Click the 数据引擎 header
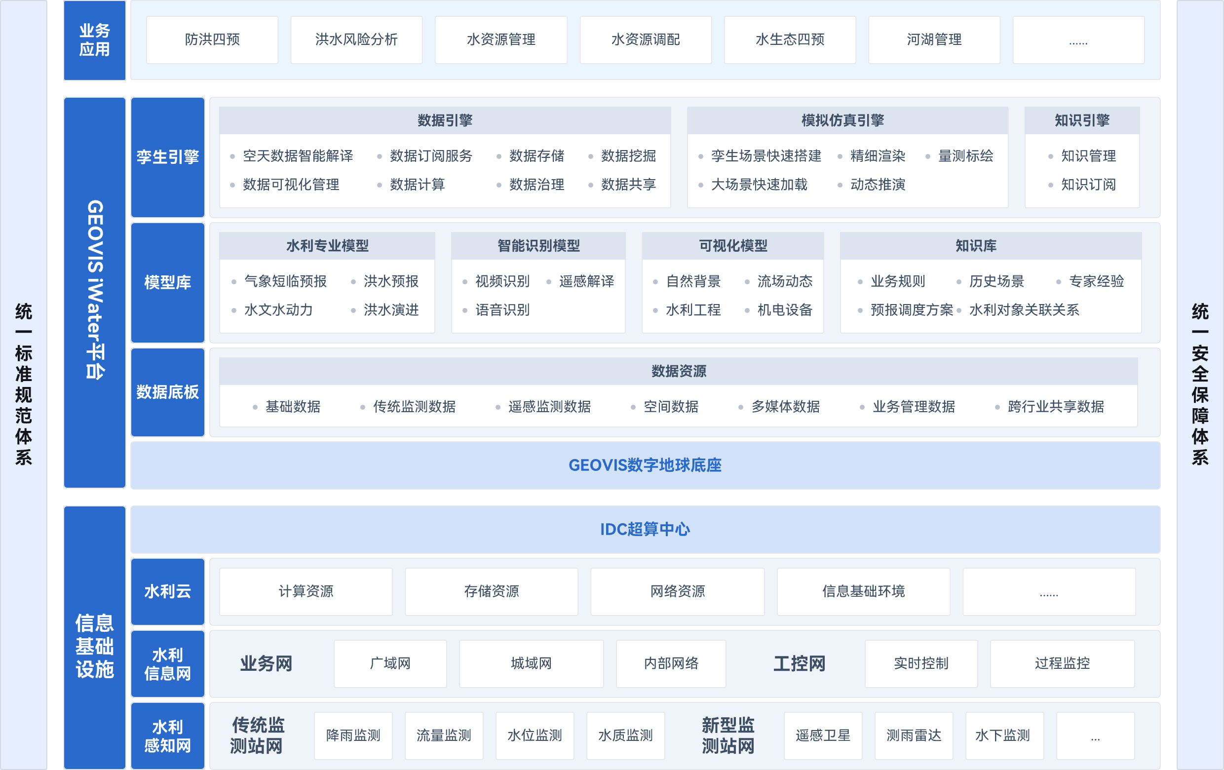The height and width of the screenshot is (770, 1224). (445, 120)
